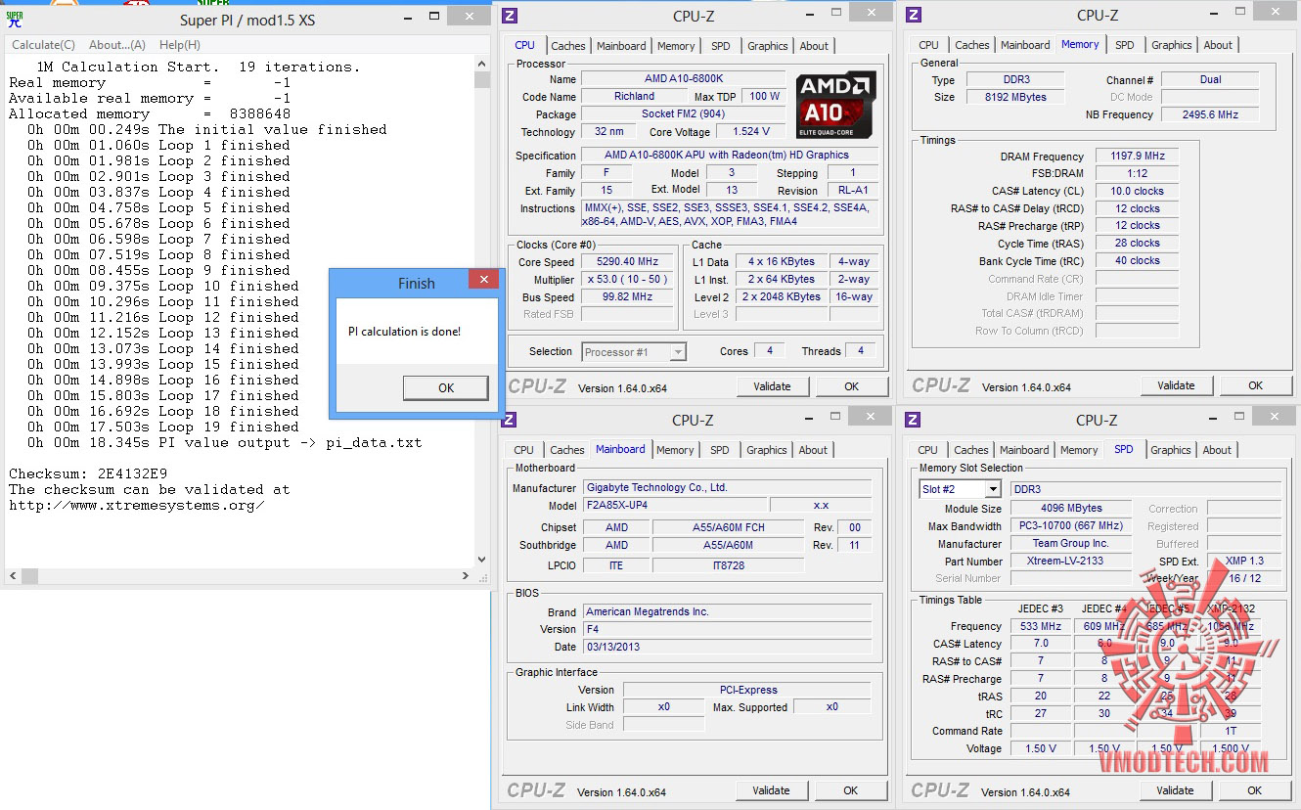Select SPD tab in the Memory CPU-Z window

pos(1125,45)
